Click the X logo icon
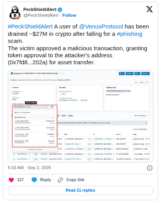Viewport: 161px width, 203px height. click(149, 9)
